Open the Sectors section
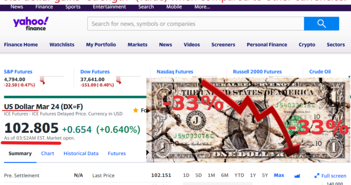The image size is (351, 185). tap(335, 45)
